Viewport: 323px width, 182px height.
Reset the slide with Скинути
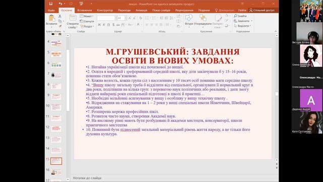87,21
